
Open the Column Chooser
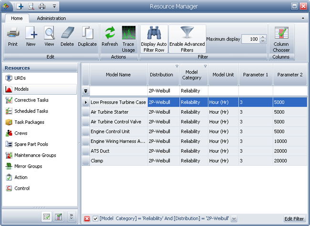pyautogui.click(x=281, y=37)
